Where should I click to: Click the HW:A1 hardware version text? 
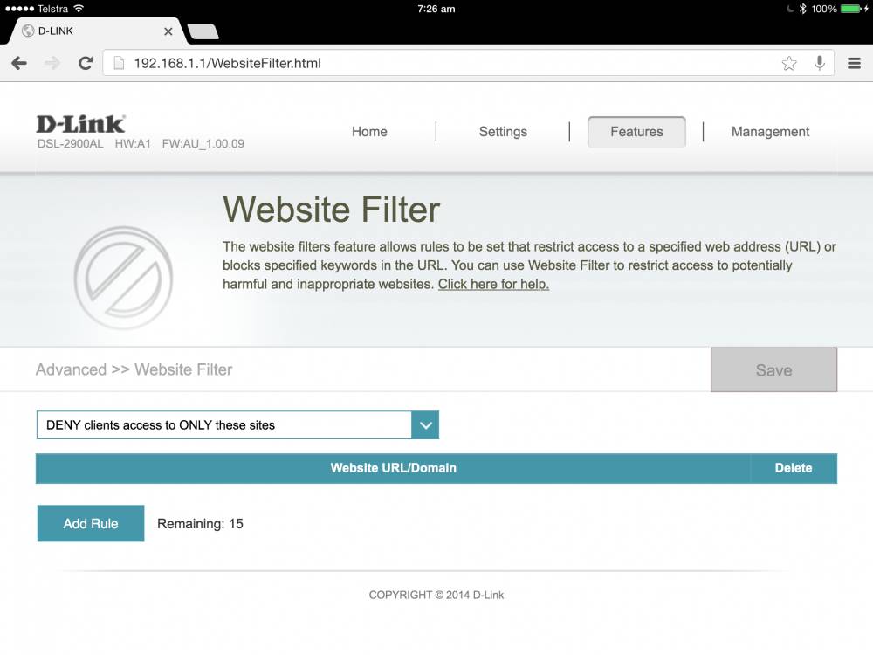[x=133, y=144]
